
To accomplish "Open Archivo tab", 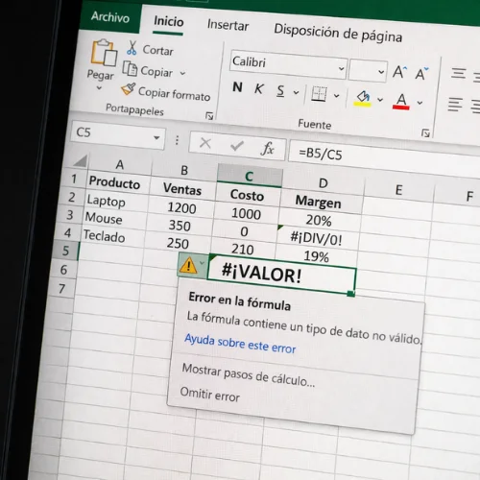I will coord(110,16).
